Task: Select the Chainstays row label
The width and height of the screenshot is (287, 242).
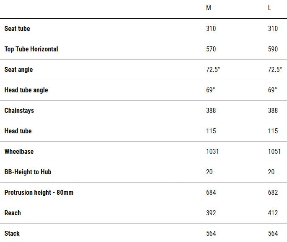Action: 19,111
